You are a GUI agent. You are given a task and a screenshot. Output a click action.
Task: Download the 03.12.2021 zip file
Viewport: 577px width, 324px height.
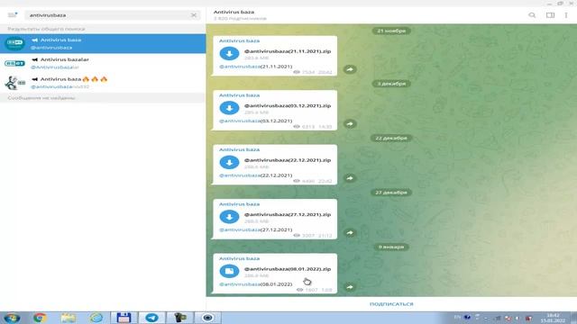(x=229, y=108)
